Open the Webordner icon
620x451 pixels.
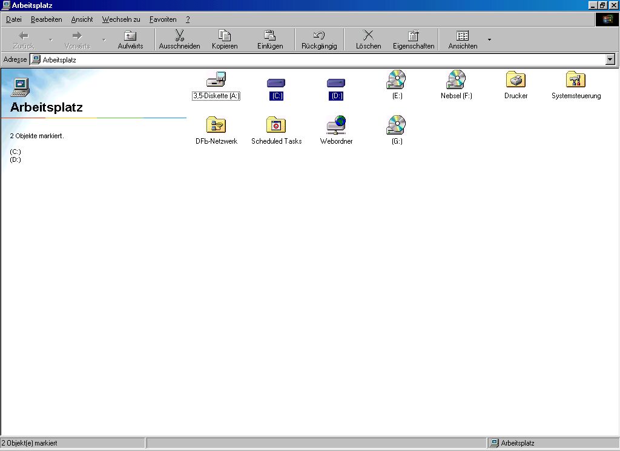[x=336, y=125]
